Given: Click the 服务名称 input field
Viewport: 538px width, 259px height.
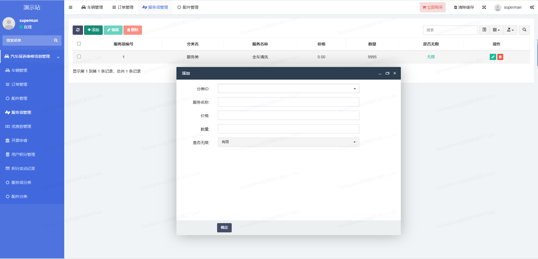Looking at the screenshot, I should pos(288,102).
